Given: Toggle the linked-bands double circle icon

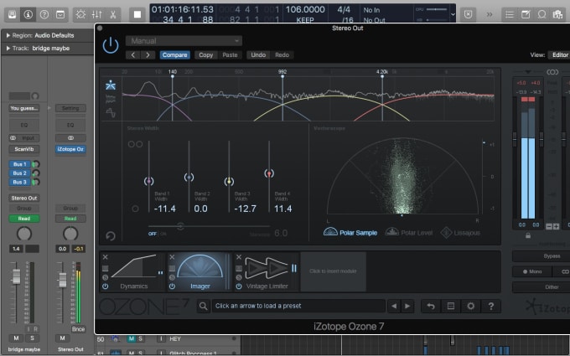Looking at the screenshot, I should pos(135,144).
